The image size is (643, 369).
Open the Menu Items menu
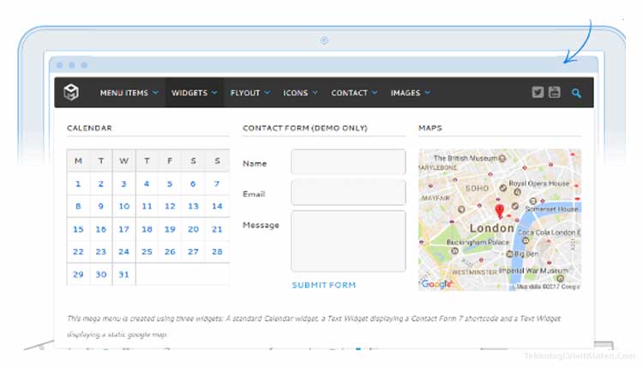(x=123, y=93)
